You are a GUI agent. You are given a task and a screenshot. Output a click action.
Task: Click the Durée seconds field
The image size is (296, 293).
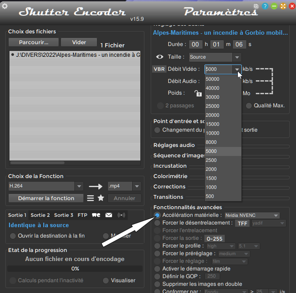[x=239, y=45]
